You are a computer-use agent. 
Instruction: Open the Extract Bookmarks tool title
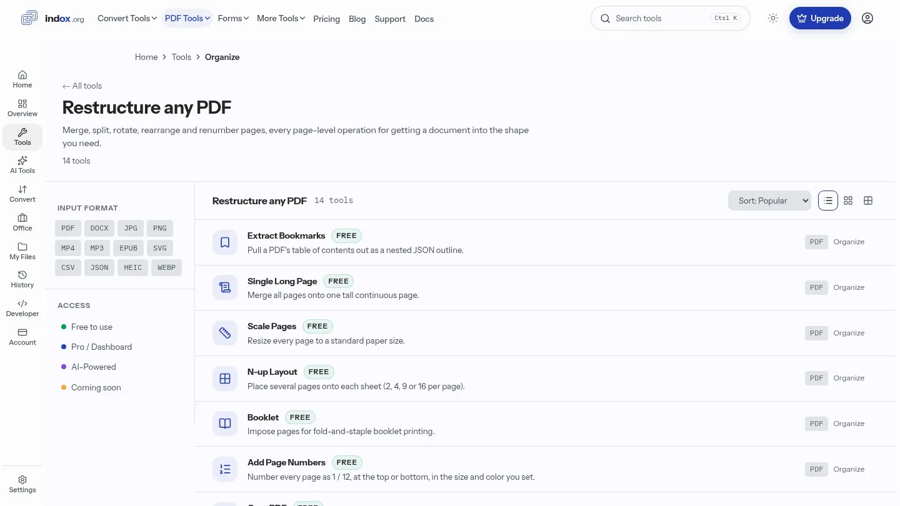(286, 236)
